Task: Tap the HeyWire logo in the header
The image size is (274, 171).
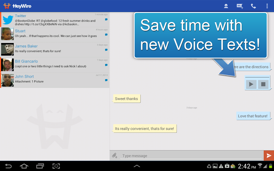Action: tap(17, 6)
